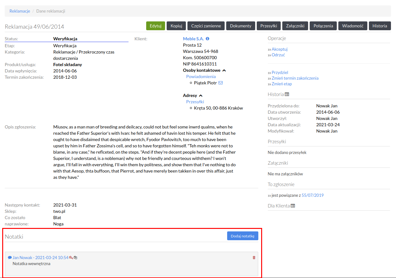Collapse the Adresy section
This screenshot has height=278, width=396.
(x=201, y=95)
